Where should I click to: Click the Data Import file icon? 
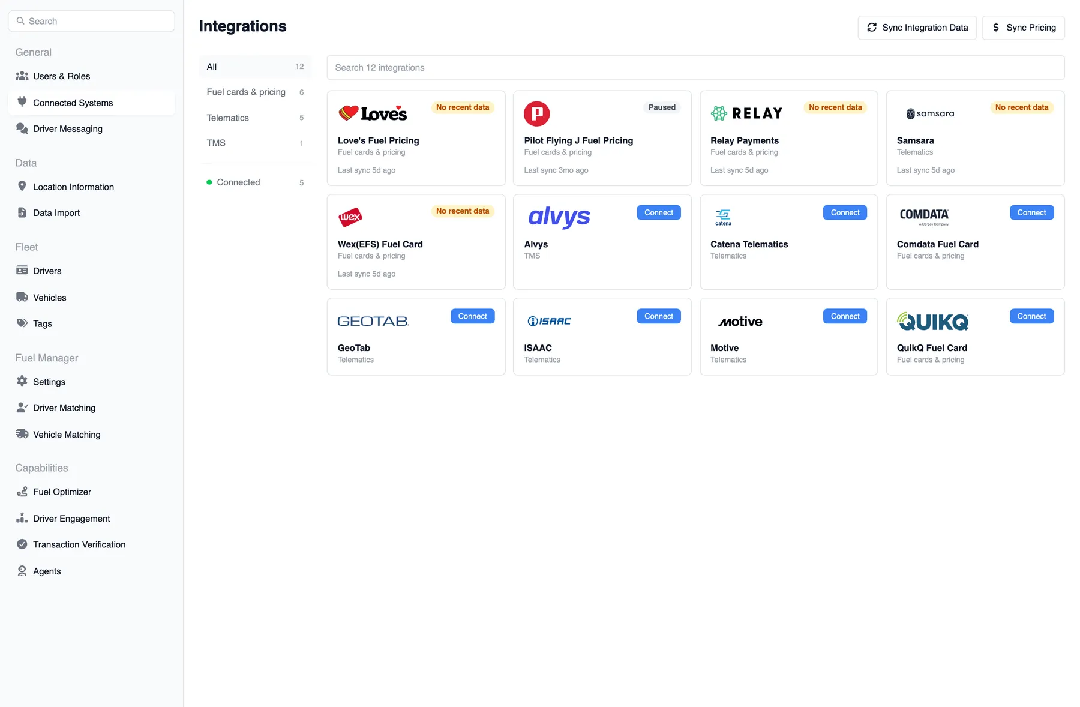22,212
